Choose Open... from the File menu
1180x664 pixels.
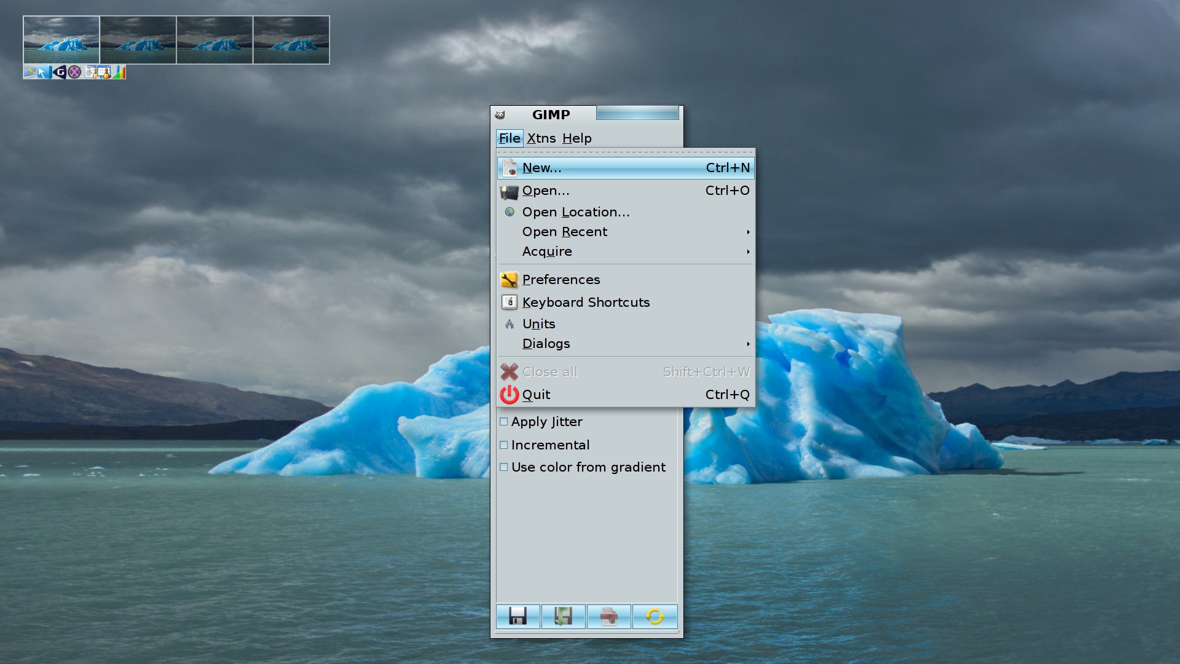coord(626,191)
